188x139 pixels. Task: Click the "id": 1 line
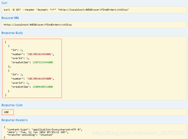17,50
